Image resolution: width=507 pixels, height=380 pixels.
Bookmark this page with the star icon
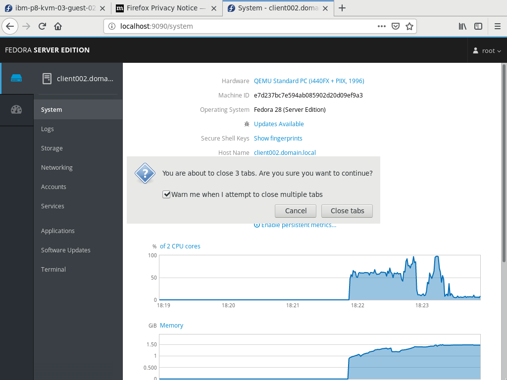[x=409, y=26]
